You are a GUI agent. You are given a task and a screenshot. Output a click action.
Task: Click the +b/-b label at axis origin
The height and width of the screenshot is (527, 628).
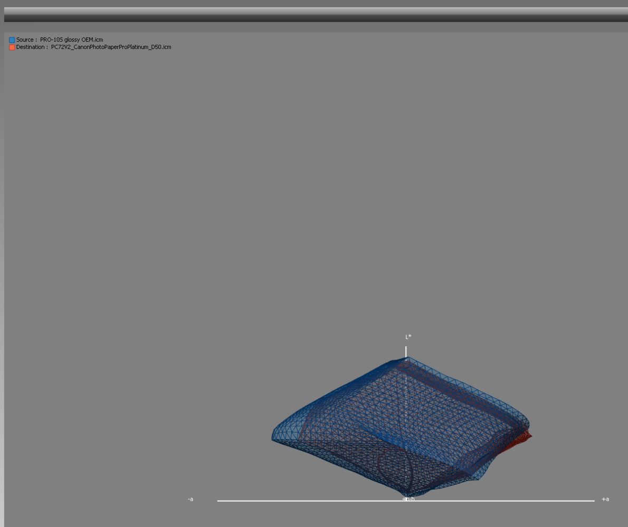click(408, 499)
